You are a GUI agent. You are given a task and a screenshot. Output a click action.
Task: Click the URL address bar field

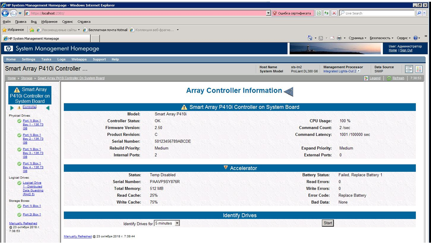[146, 13]
